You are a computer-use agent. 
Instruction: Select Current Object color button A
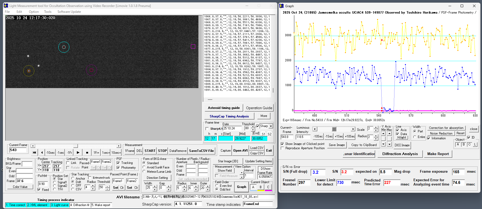pos(253,187)
